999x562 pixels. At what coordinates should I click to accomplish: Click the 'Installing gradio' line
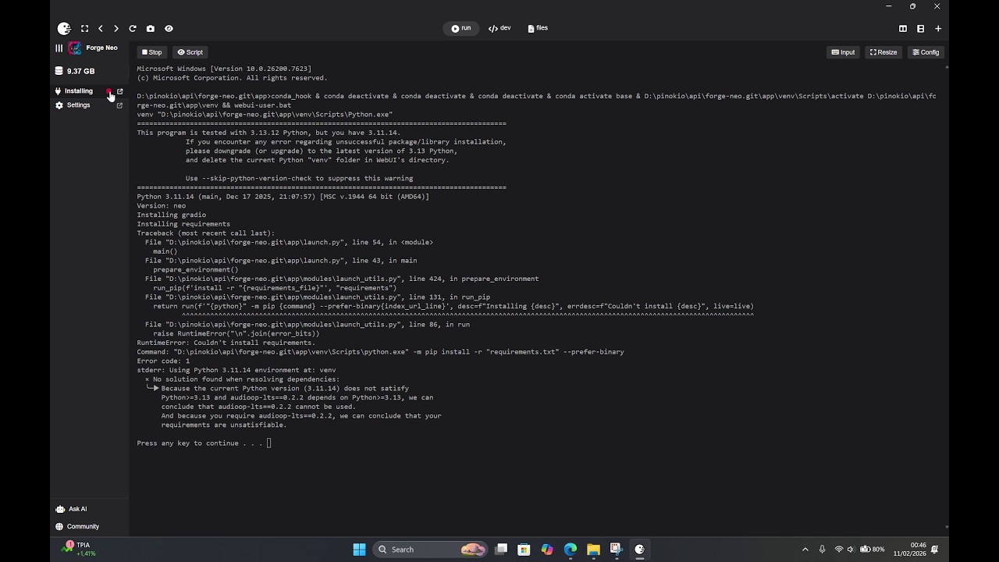pyautogui.click(x=172, y=215)
